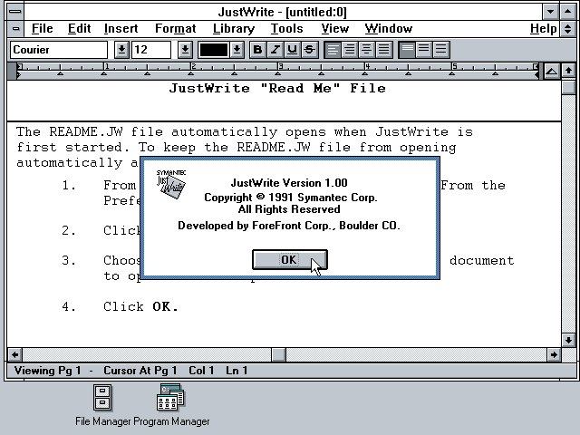
Task: Open the File menu
Action: [43, 28]
